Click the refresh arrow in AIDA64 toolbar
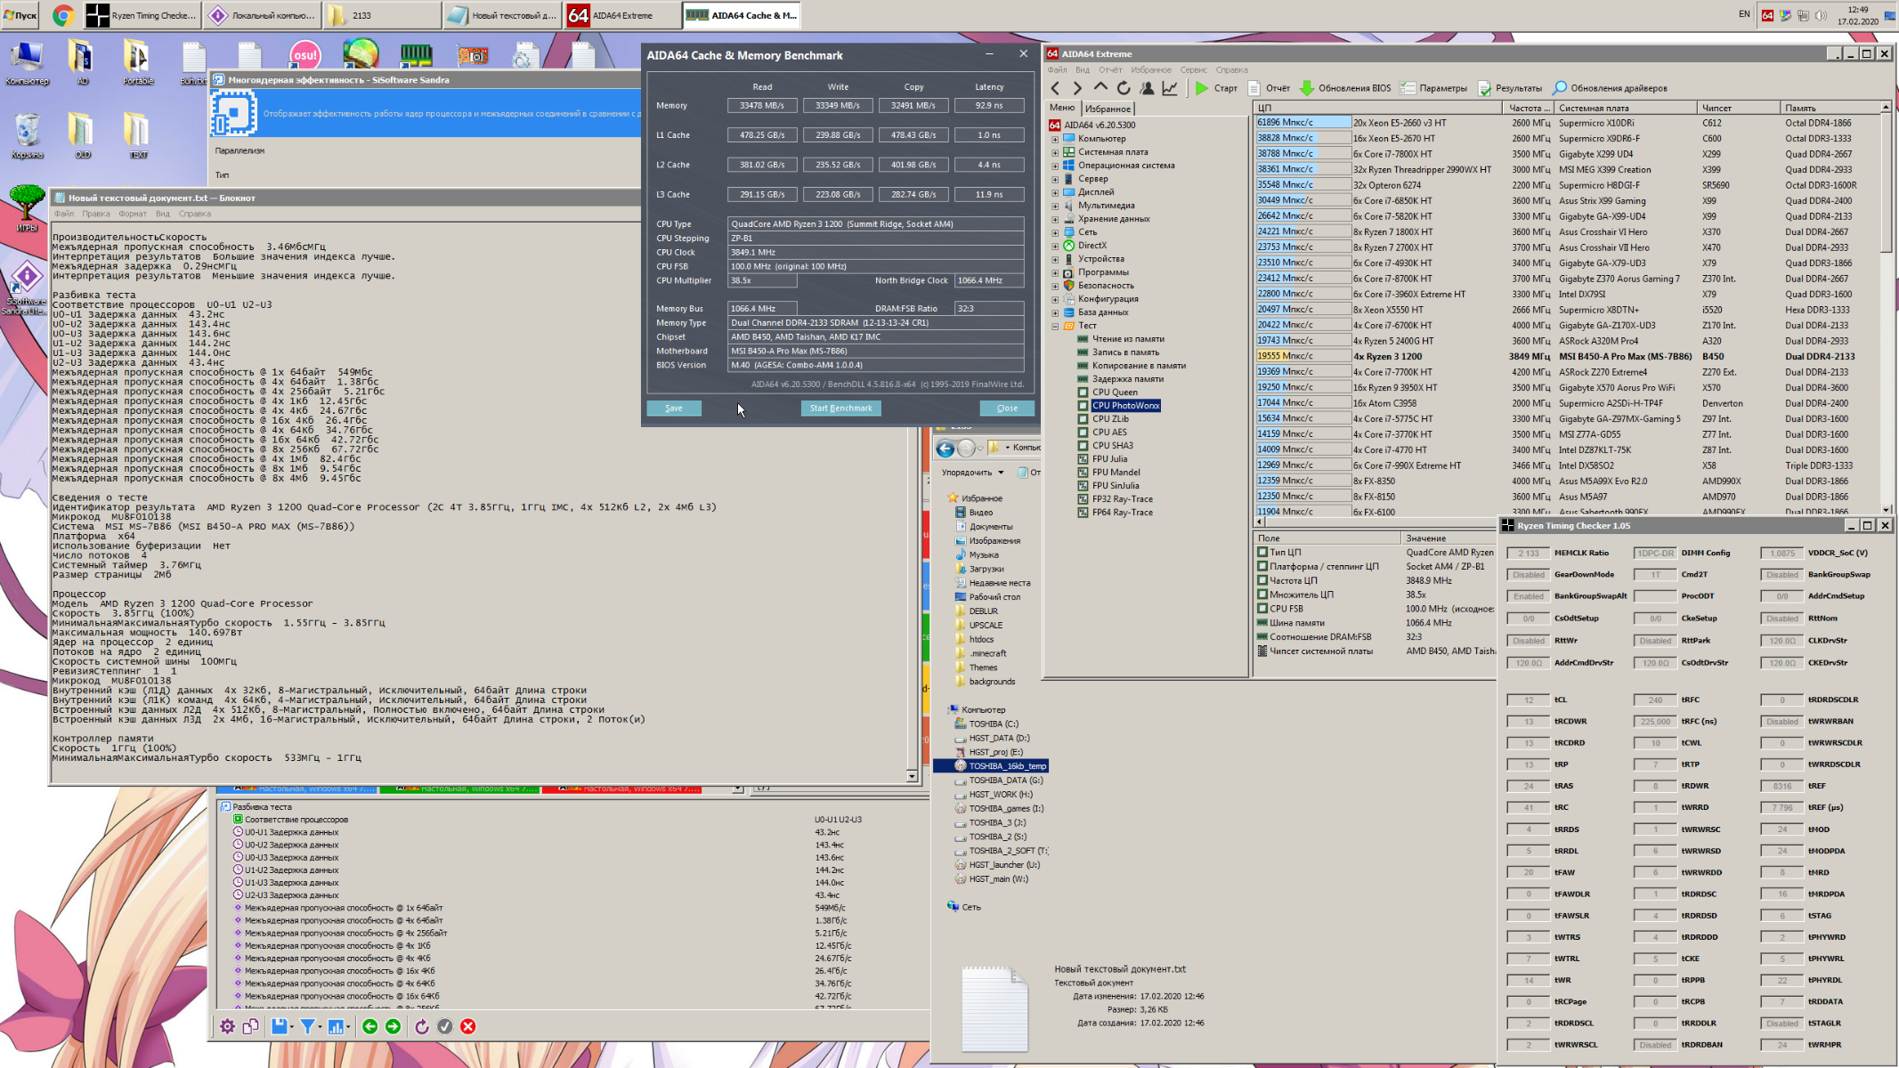Viewport: 1899px width, 1068px height. click(1124, 88)
